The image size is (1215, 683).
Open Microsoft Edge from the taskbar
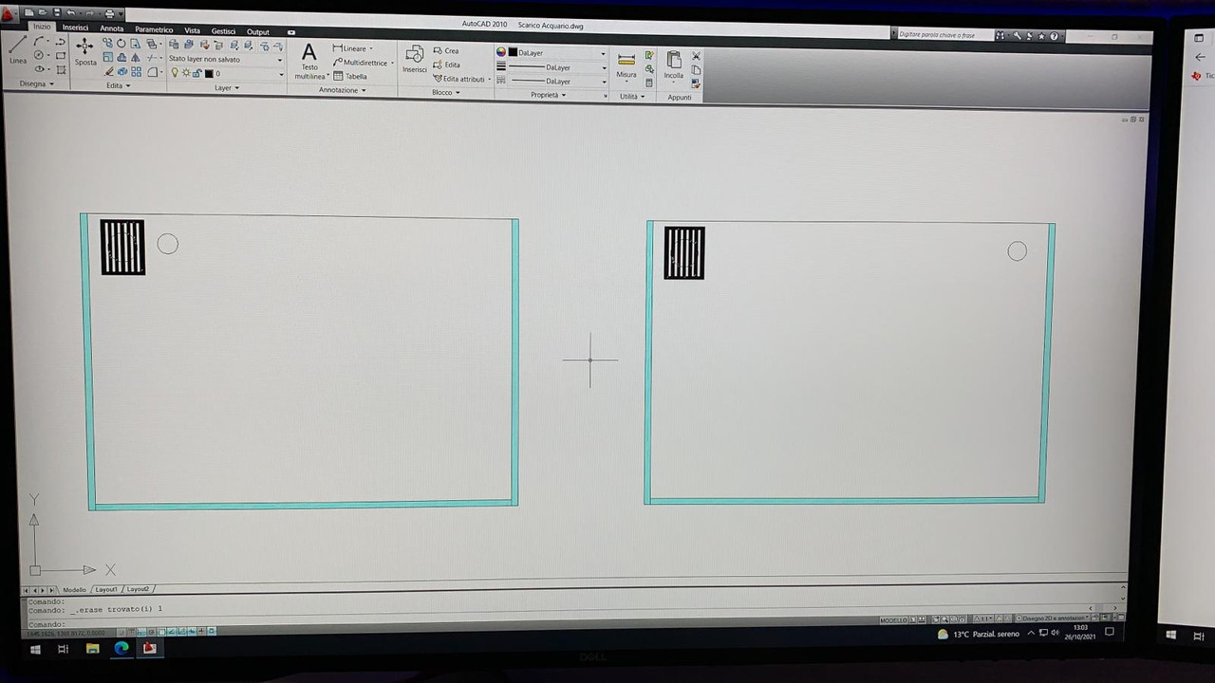tap(121, 648)
